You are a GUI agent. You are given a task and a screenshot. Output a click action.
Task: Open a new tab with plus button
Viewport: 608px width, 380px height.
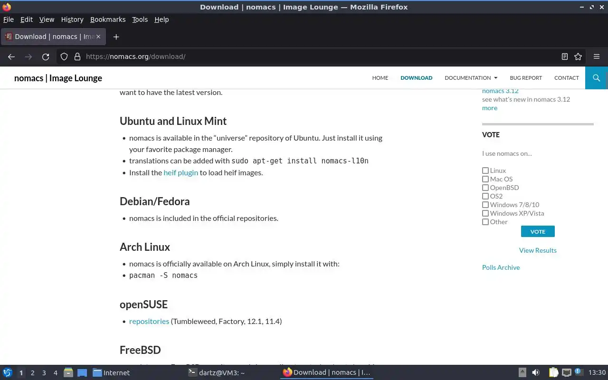116,37
